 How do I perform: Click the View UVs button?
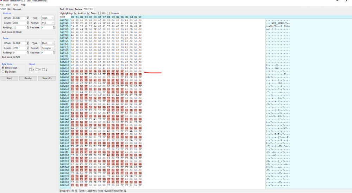pos(47,78)
